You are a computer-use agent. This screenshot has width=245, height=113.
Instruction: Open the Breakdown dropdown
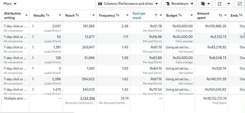tap(180, 4)
